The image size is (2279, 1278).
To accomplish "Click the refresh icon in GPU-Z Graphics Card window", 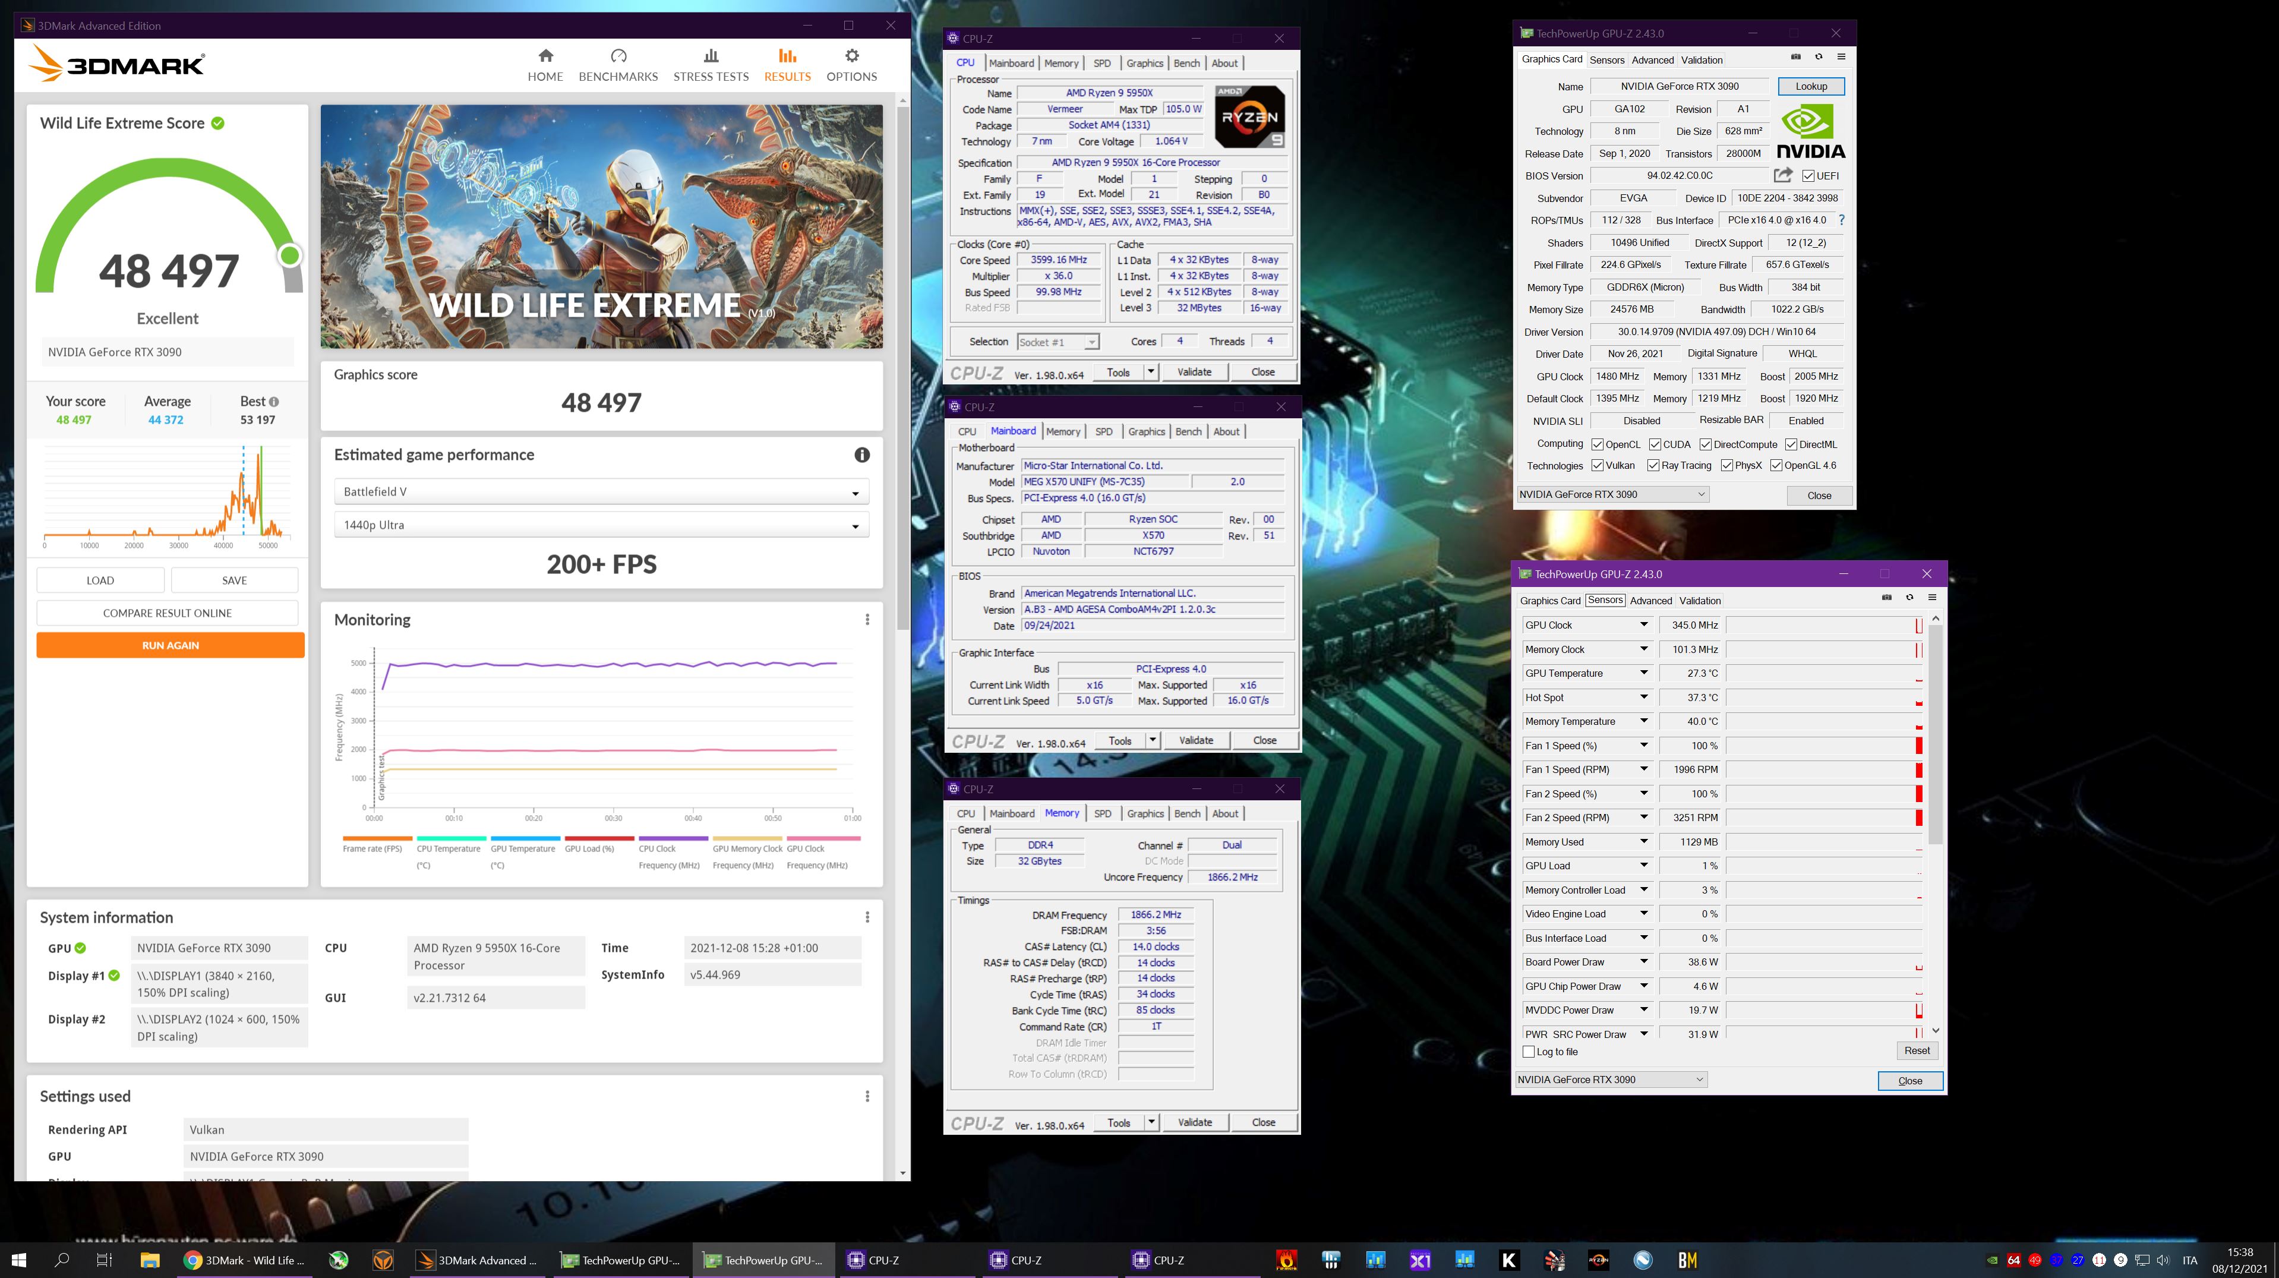I will [x=1818, y=58].
